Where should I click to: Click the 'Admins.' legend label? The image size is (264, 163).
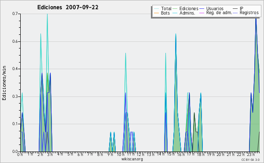point(187,13)
